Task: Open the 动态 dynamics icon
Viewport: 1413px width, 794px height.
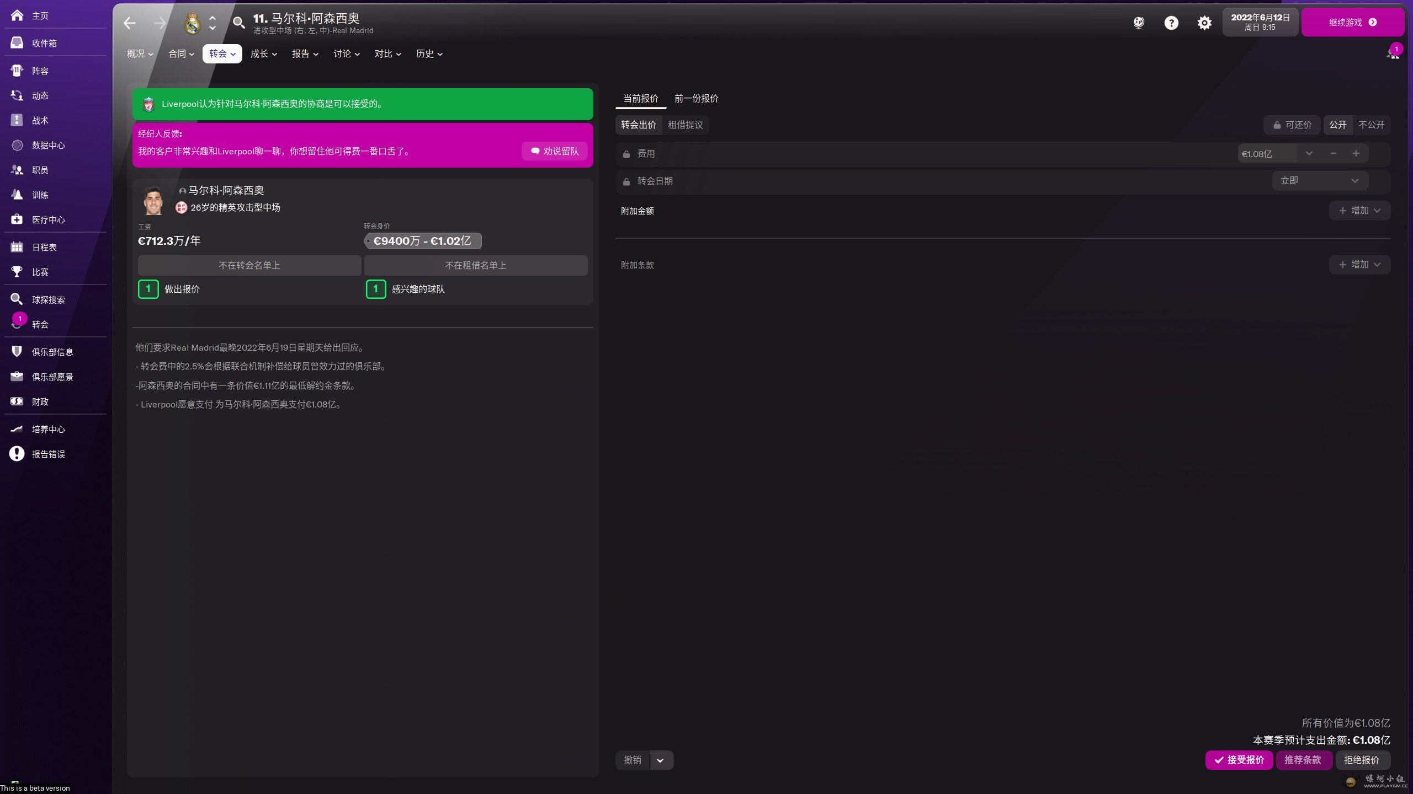Action: (x=17, y=95)
